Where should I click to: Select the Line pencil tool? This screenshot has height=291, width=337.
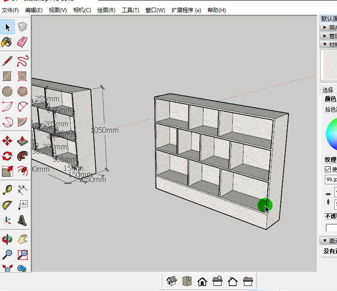tap(7, 61)
